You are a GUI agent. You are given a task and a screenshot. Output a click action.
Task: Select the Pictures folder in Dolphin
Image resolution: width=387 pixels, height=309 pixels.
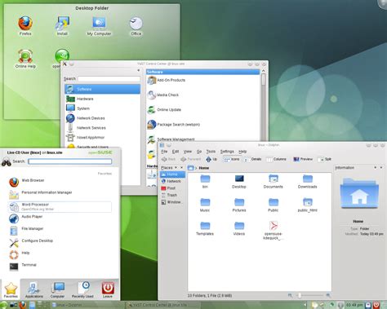239,205
